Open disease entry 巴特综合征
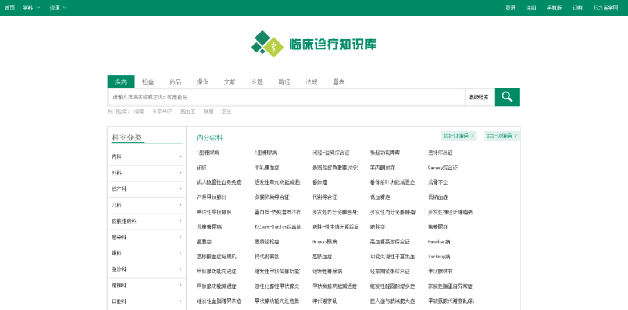Screen dimensions: 628x310 (x=440, y=153)
